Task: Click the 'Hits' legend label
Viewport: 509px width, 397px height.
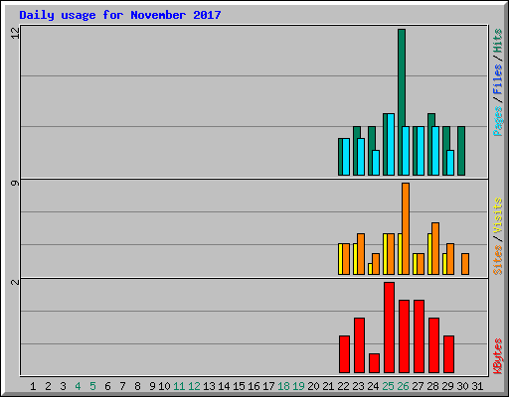Action: click(x=498, y=41)
